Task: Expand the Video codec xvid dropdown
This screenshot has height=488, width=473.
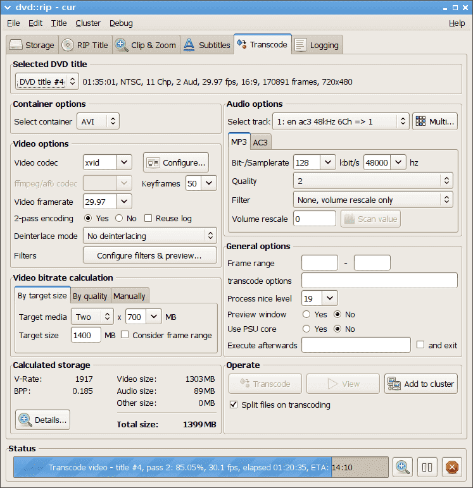Action: tap(124, 162)
